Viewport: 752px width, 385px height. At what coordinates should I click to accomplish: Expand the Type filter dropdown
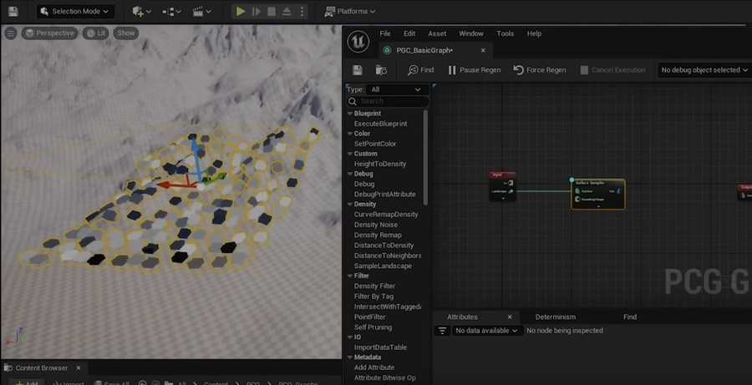[x=397, y=89]
